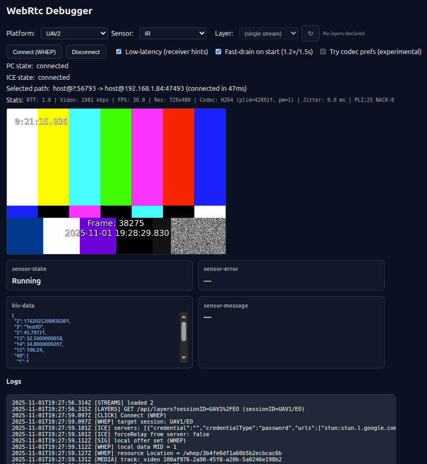Select the WebRtc Debugger heading
The height and width of the screenshot is (464, 427).
49,10
